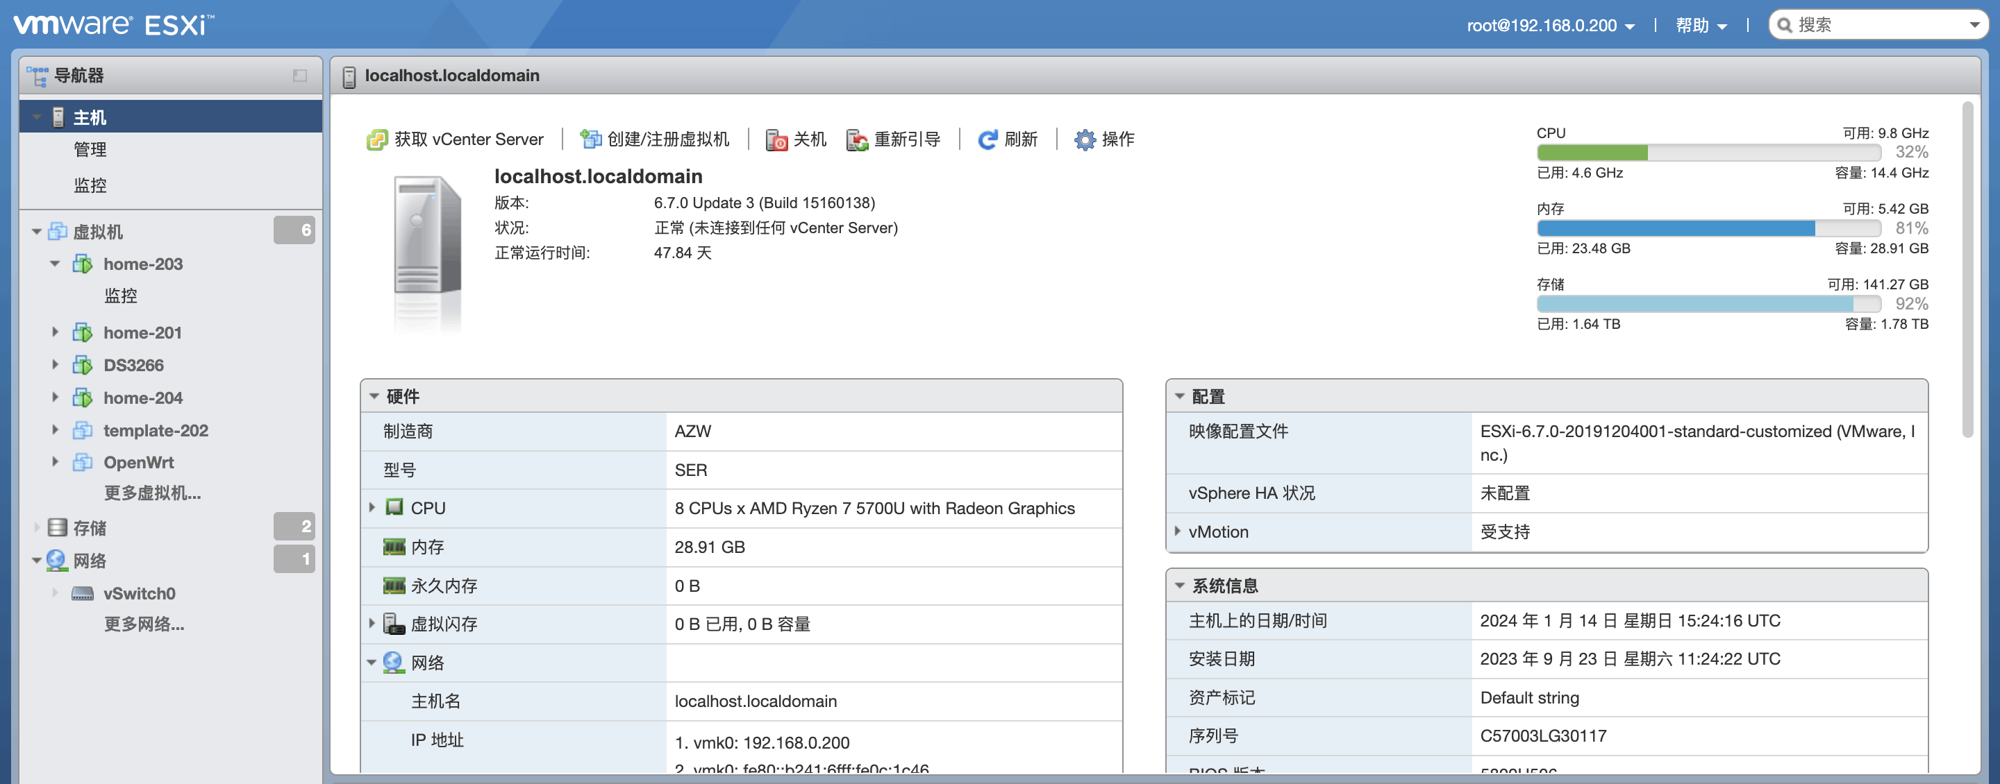Click the DS3266 VM icon
2000x784 pixels.
(83, 365)
